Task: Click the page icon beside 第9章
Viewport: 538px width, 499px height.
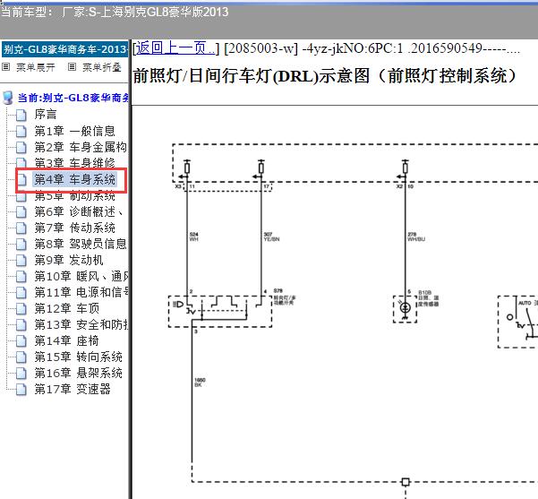Action: (x=21, y=261)
